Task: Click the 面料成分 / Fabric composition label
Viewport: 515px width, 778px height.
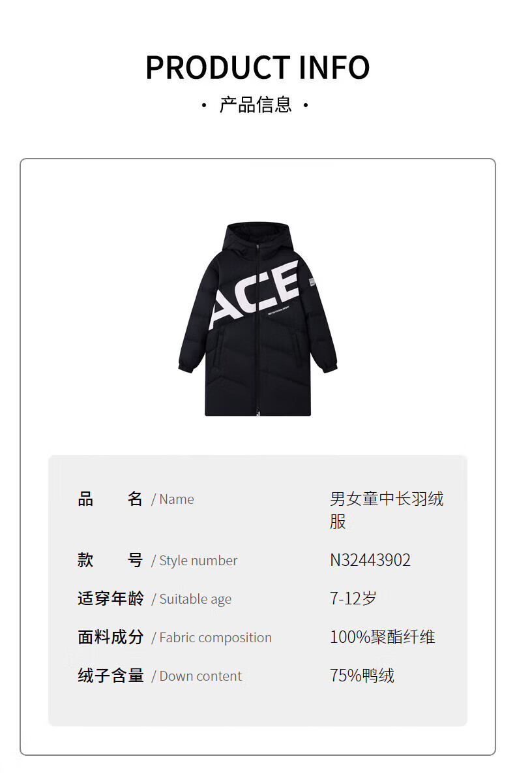Action: (x=175, y=637)
